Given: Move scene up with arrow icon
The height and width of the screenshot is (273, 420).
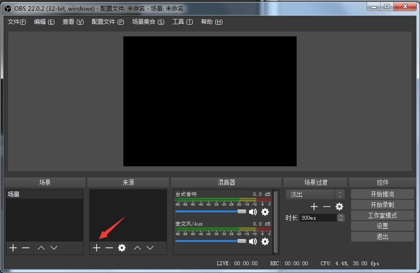Looking at the screenshot, I should tap(41, 248).
